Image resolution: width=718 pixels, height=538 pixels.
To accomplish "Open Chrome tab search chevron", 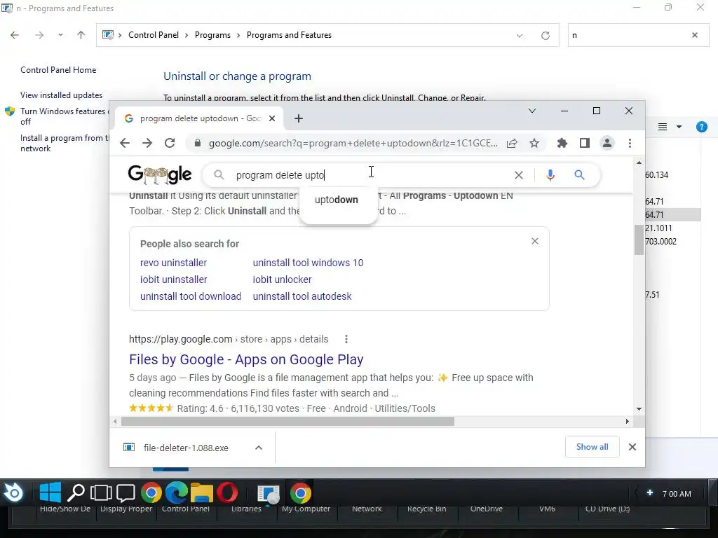I will coord(532,111).
